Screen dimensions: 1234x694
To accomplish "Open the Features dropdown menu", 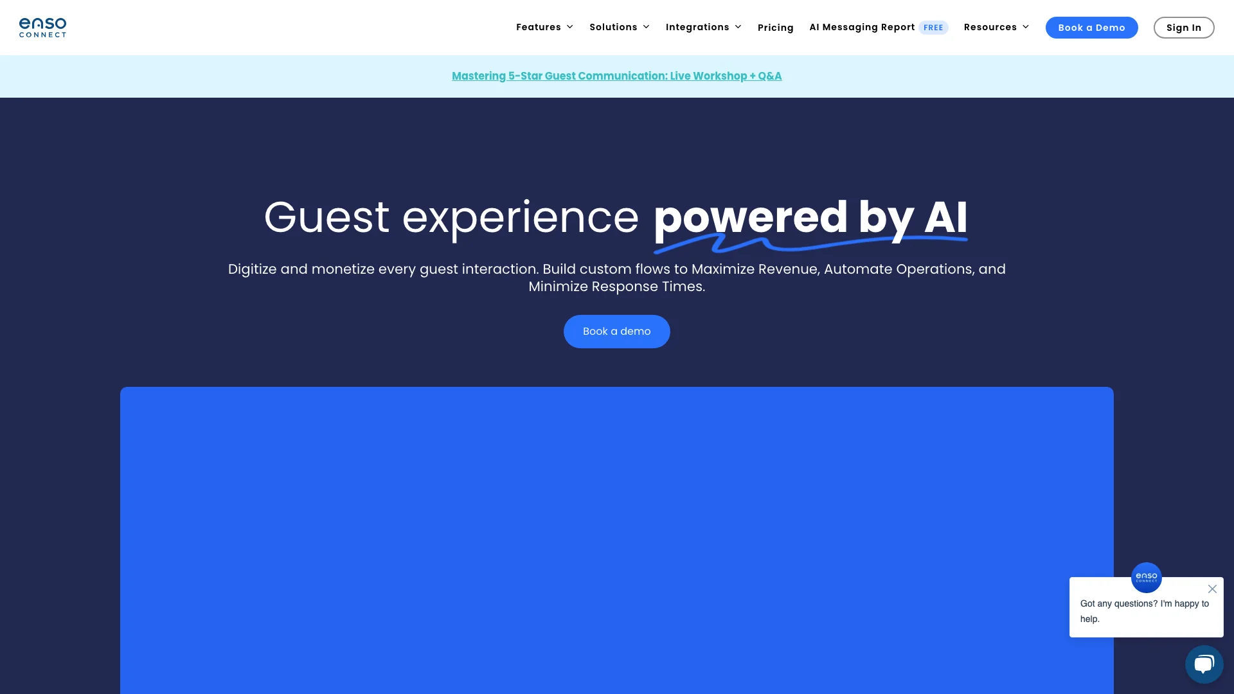I will pyautogui.click(x=544, y=27).
